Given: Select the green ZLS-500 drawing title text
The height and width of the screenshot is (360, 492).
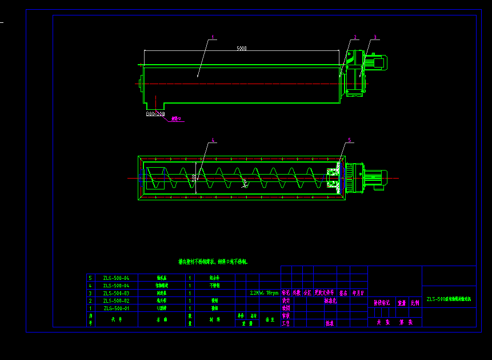Looking at the screenshot, I should 449,299.
